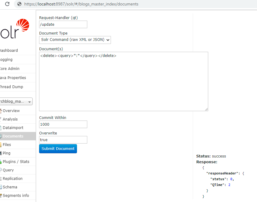Click the Schema icon
The height and width of the screenshot is (202, 257).
tap(1, 187)
